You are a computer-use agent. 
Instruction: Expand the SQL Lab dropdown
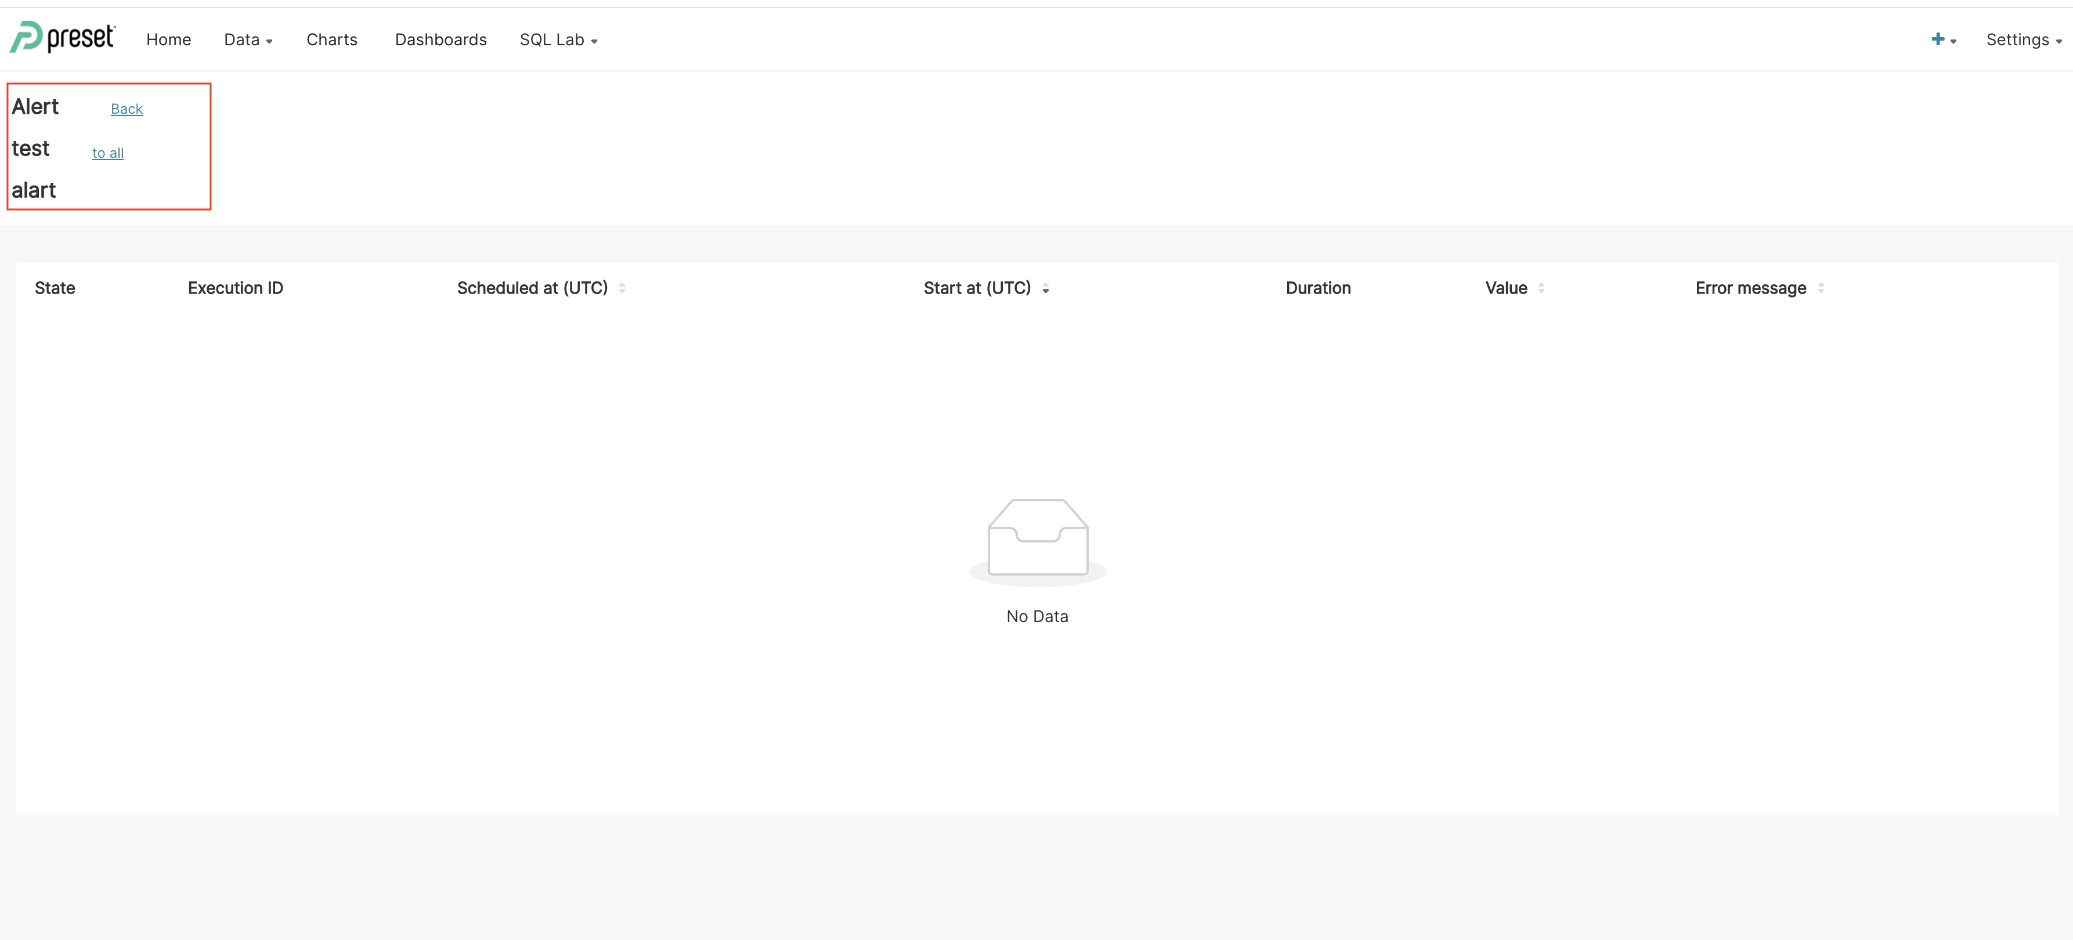tap(558, 40)
